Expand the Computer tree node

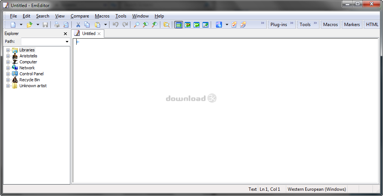(8, 62)
